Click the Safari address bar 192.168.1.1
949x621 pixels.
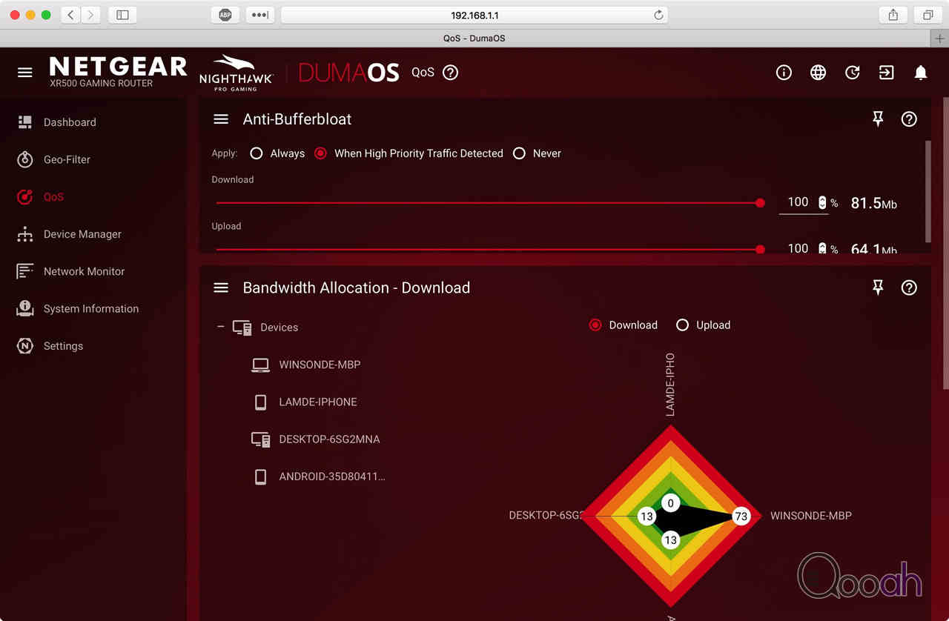point(474,15)
